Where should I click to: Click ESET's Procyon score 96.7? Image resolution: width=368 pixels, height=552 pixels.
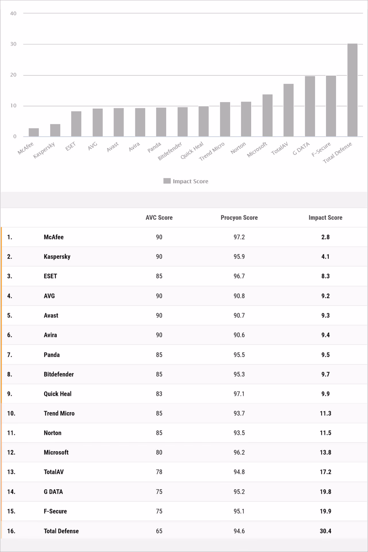pyautogui.click(x=239, y=276)
